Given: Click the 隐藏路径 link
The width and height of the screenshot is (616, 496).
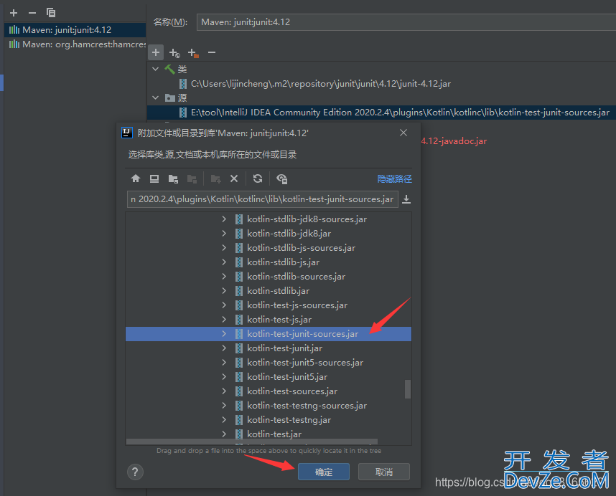Looking at the screenshot, I should point(394,178).
